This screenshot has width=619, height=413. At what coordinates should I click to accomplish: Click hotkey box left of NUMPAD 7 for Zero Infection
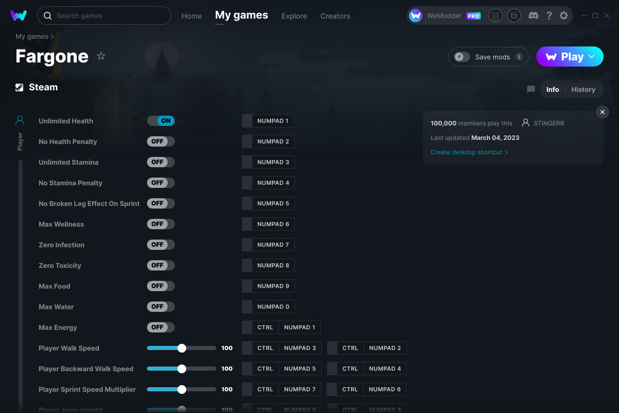click(247, 245)
